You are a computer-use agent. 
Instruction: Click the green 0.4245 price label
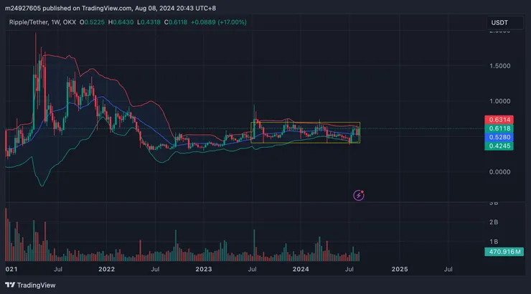pos(499,146)
